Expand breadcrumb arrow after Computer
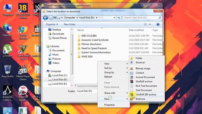Viewport: 202px width, 114px height. (x=77, y=18)
